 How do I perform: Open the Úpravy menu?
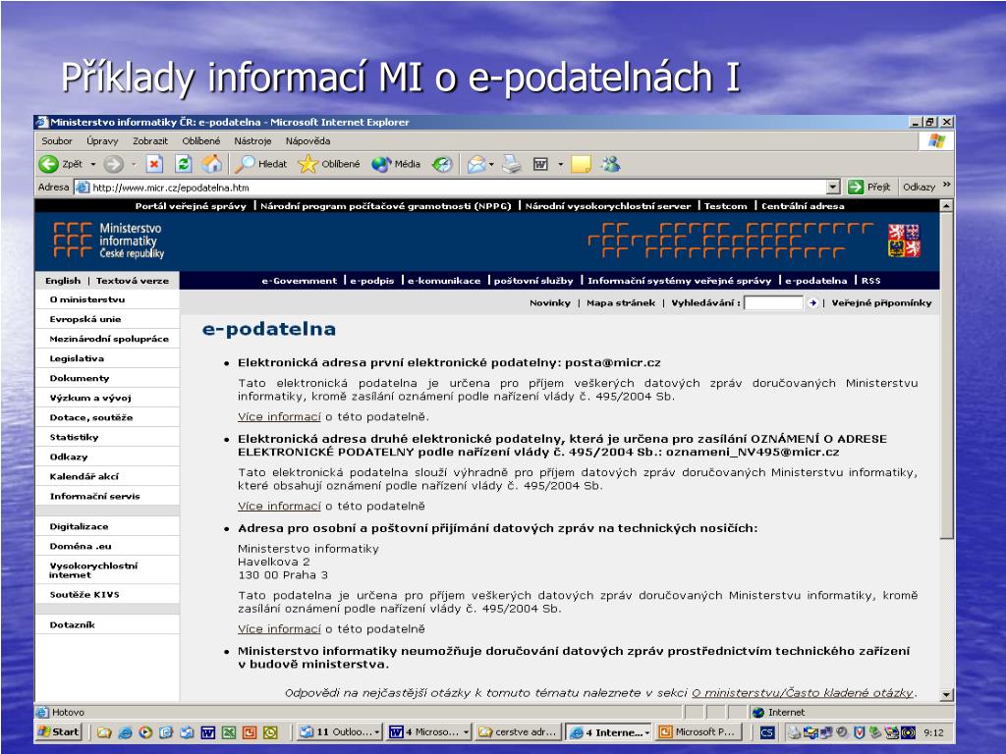pos(102,141)
